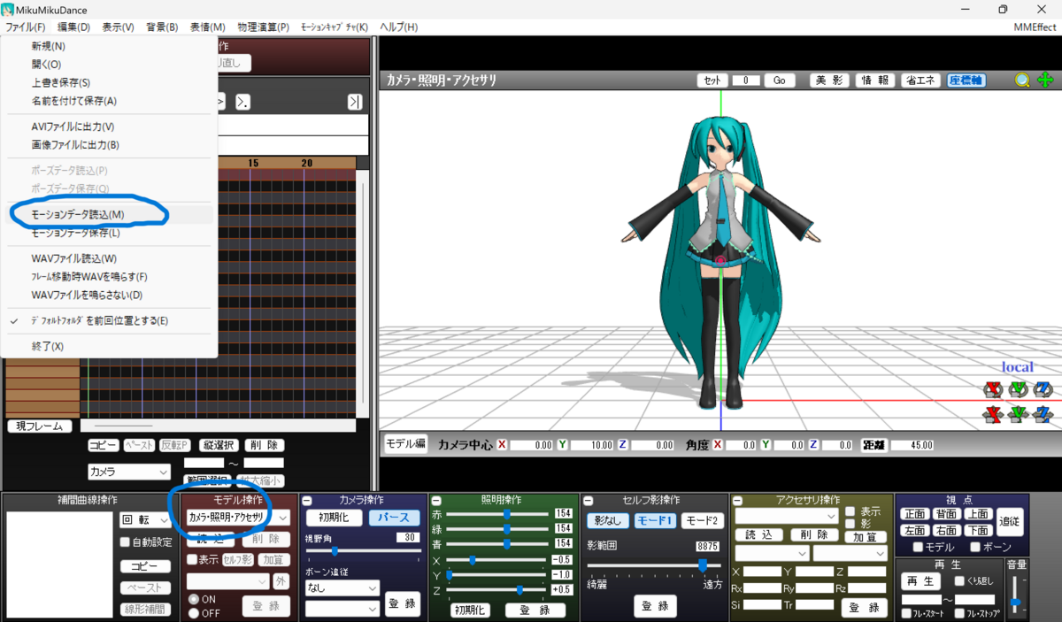
Task: Click the 再生 play button
Action: pyautogui.click(x=921, y=581)
